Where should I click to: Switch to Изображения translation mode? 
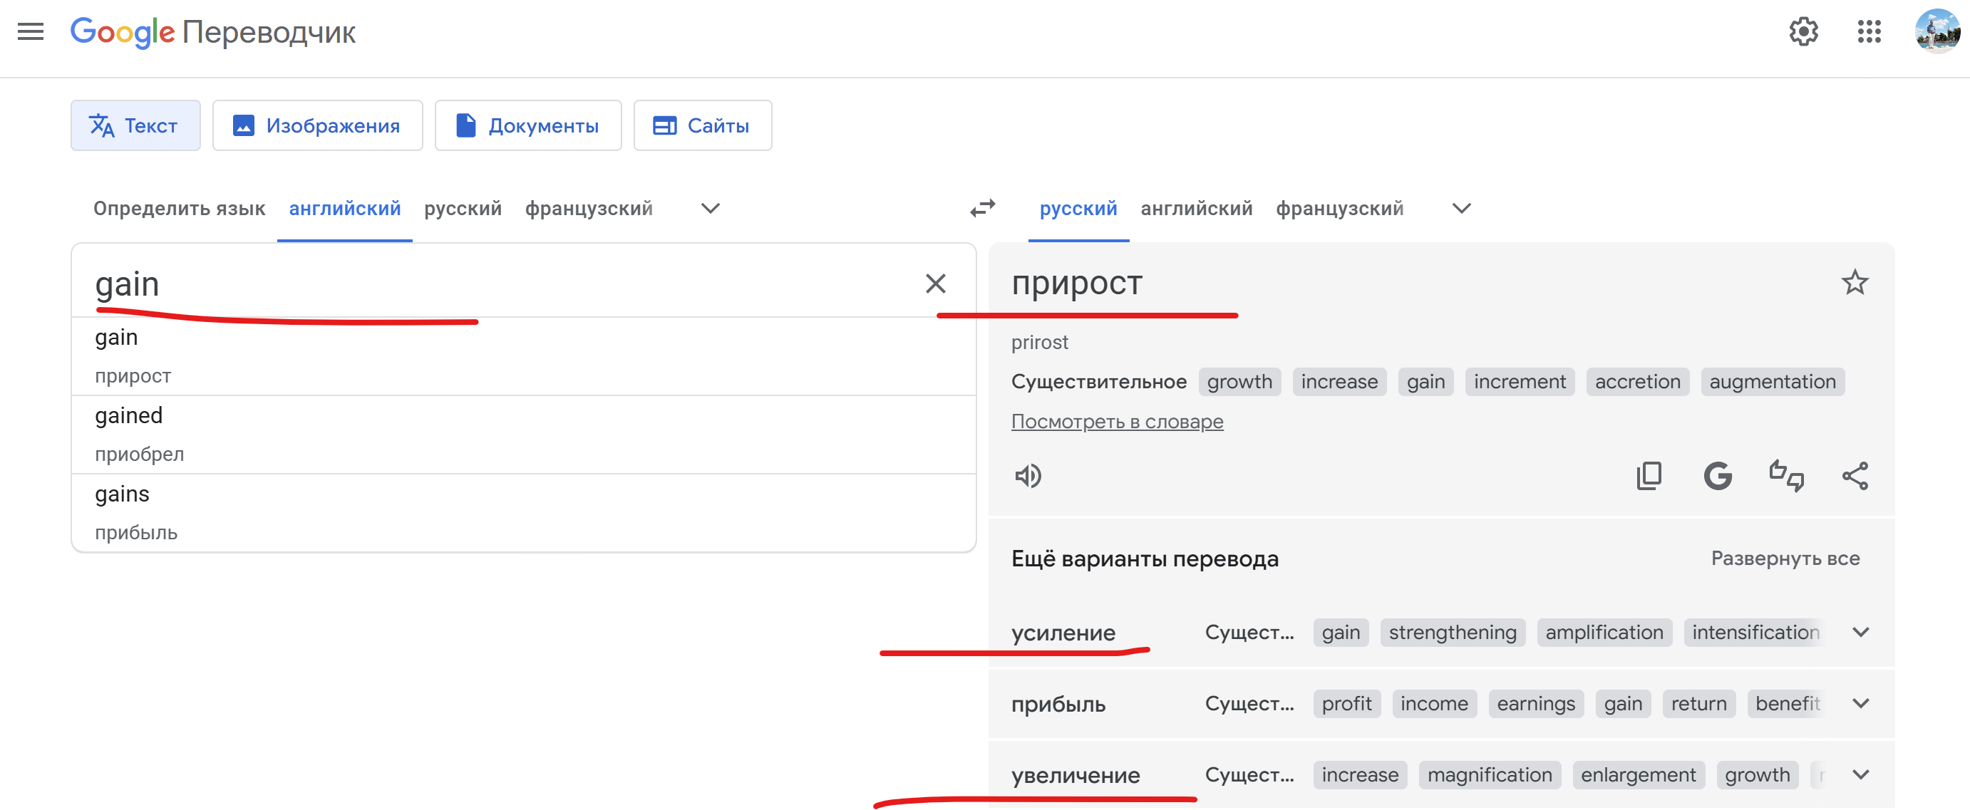317,125
